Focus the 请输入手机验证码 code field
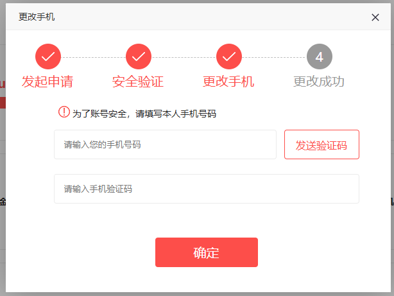 tap(207, 189)
